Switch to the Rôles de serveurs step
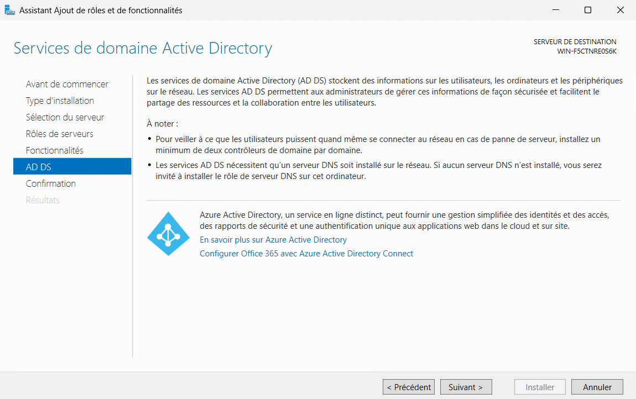Image resolution: width=636 pixels, height=399 pixels. [x=59, y=134]
